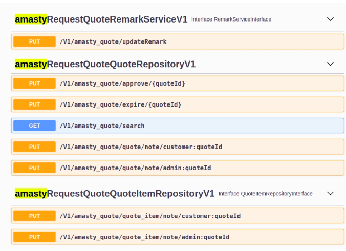Click PUT badge for quote/note/admin:quoteId
This screenshot has height=251, width=346.
(34, 168)
